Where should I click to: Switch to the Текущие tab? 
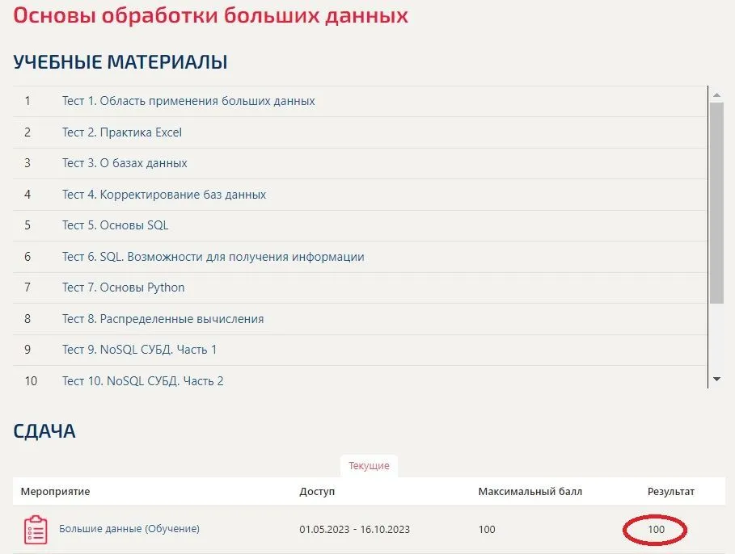369,466
